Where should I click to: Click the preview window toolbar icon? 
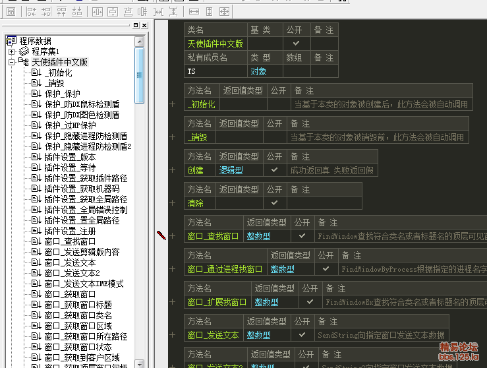click(11, 12)
